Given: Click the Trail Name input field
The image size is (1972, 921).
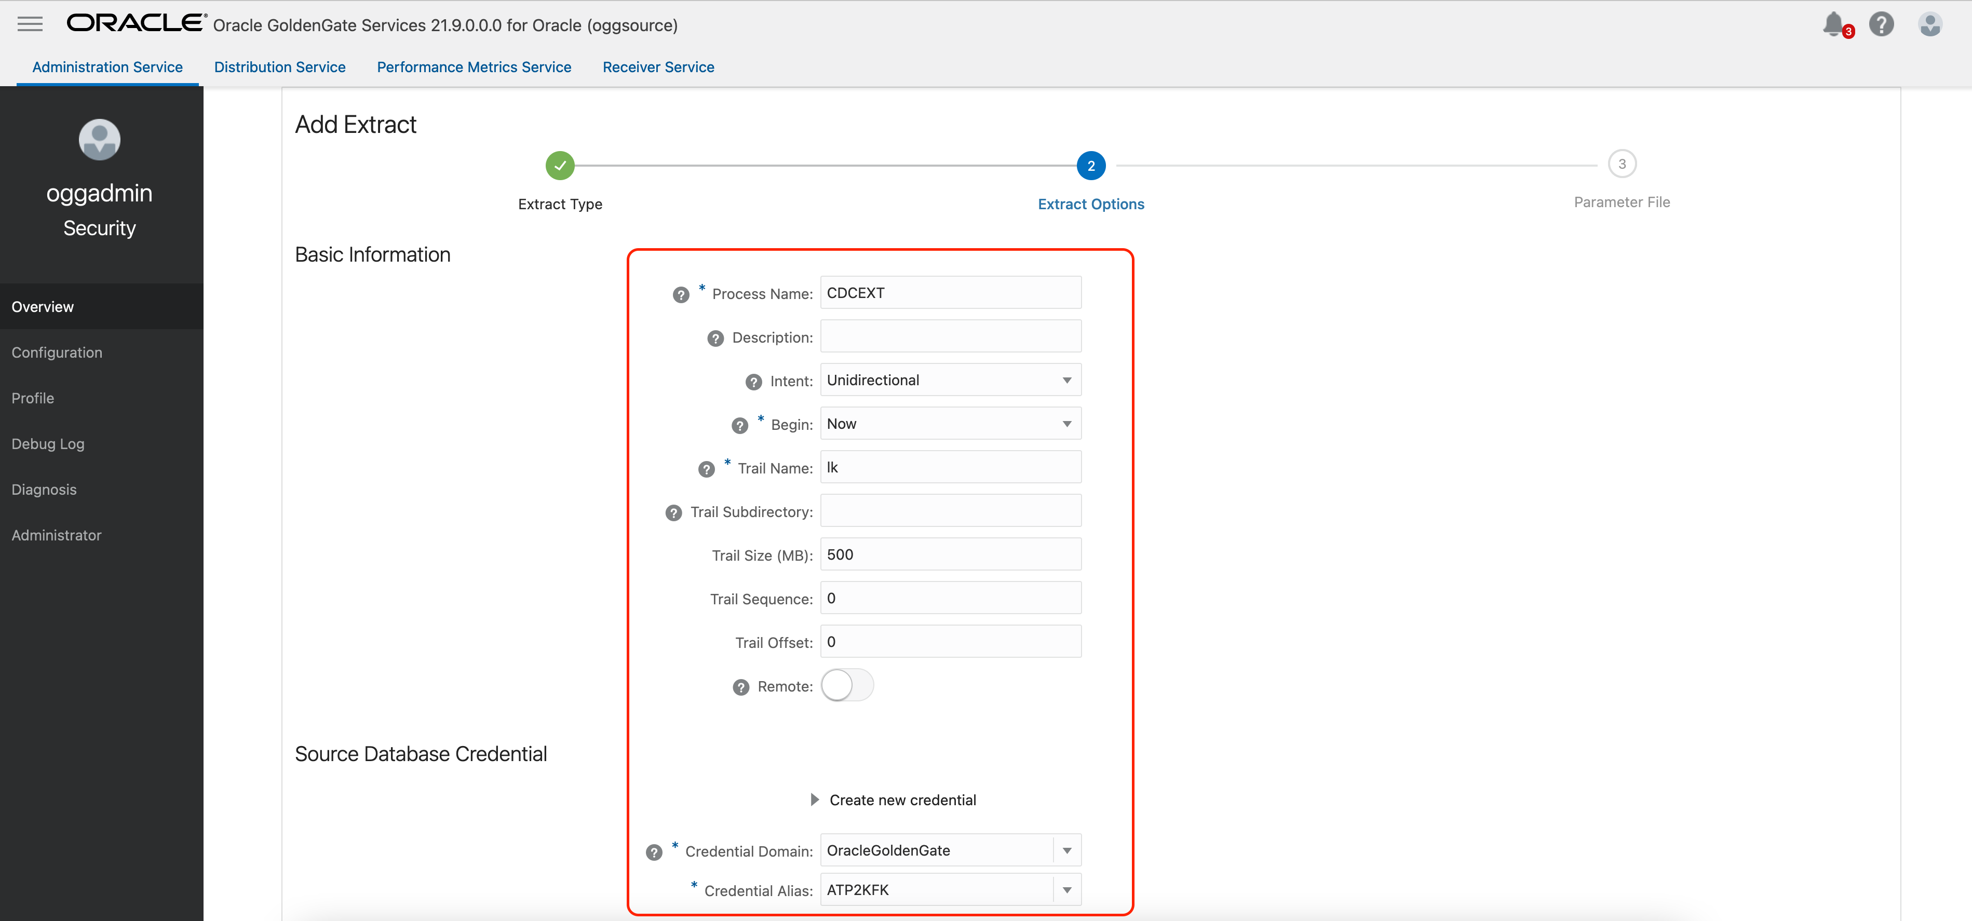Looking at the screenshot, I should point(950,468).
